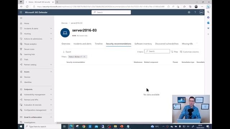Screen dimensions: 230x129
Task: Open Chrome from the taskbar
Action: pyautogui.click(x=84, y=126)
